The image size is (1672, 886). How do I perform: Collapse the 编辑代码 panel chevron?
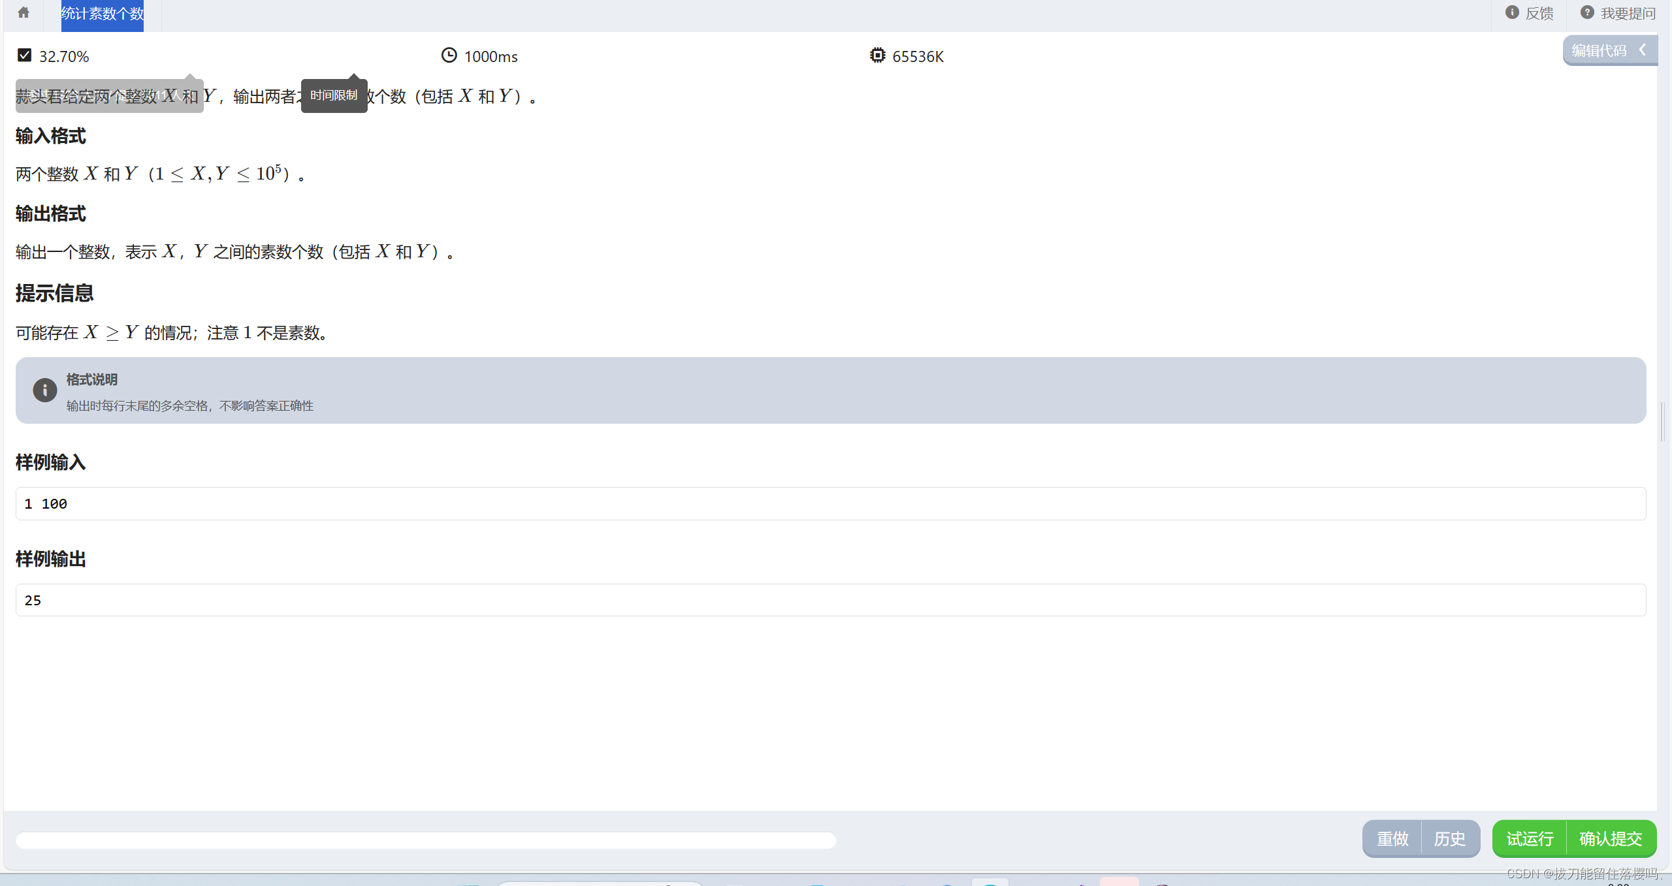tap(1643, 50)
